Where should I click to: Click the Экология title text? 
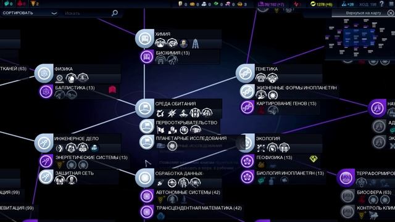pyautogui.click(x=267, y=139)
